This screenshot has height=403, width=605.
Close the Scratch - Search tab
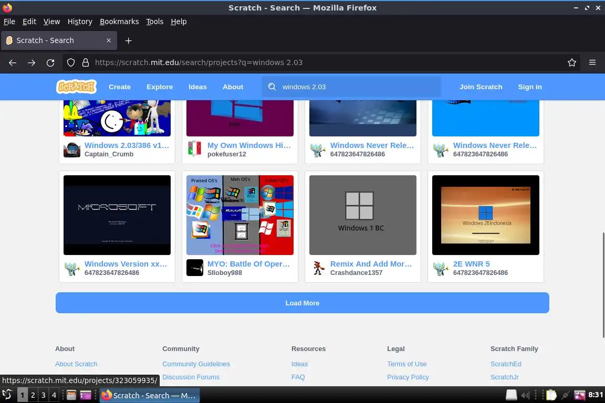pyautogui.click(x=109, y=40)
